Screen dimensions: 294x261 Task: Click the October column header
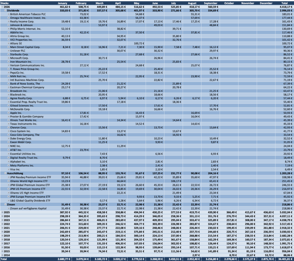point(229,3)
